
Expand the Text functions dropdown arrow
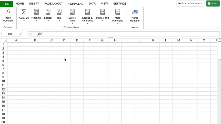(59, 21)
